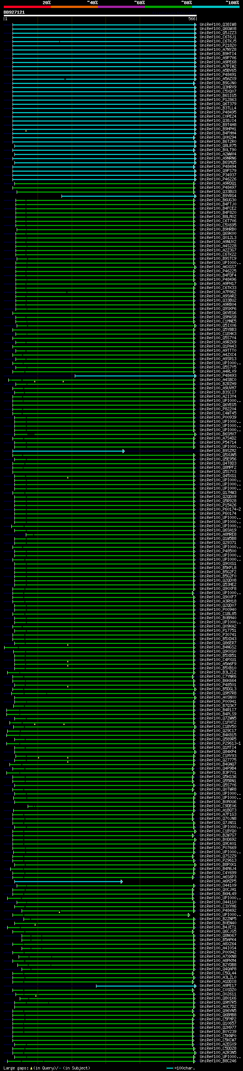Image resolution: width=243 pixels, height=1071 pixels.
Task: Click the UniRef100_Q69K00 label
Action: click(x=218, y=233)
